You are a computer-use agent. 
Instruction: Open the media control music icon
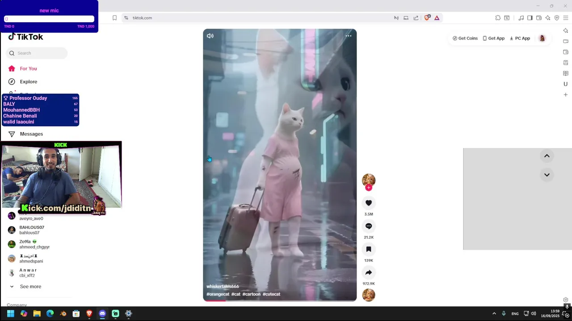(521, 18)
